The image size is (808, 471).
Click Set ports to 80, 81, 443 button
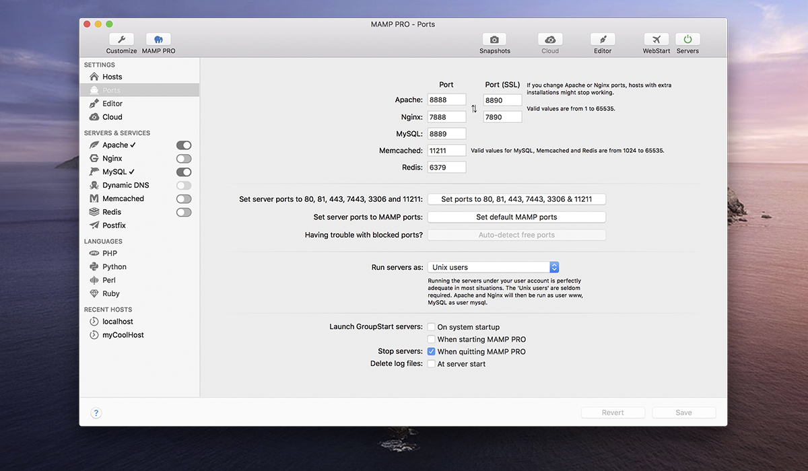[x=516, y=199]
